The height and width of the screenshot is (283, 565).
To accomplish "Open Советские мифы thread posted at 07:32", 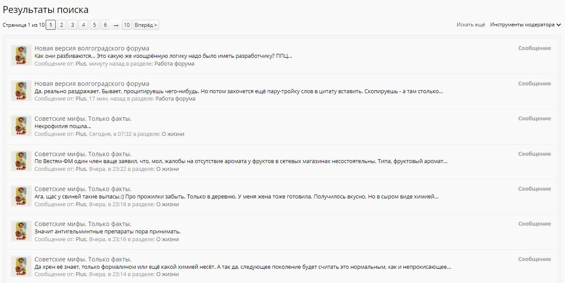I will pyautogui.click(x=83, y=119).
